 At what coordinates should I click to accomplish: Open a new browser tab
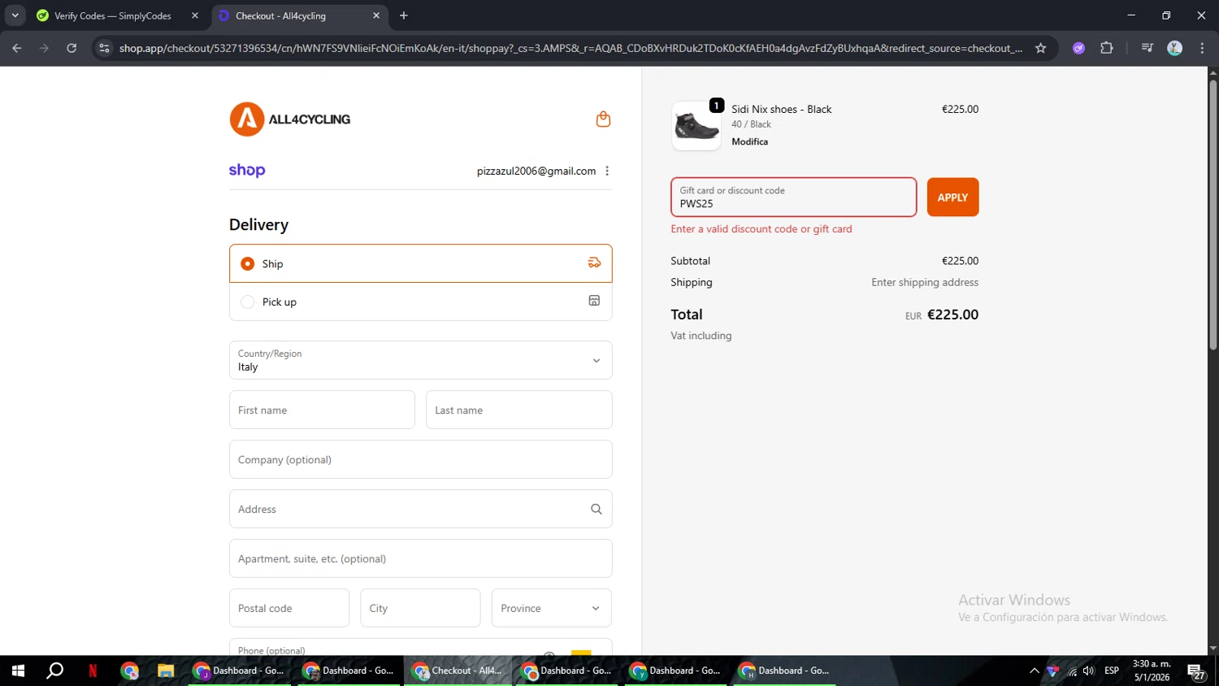pyautogui.click(x=404, y=15)
